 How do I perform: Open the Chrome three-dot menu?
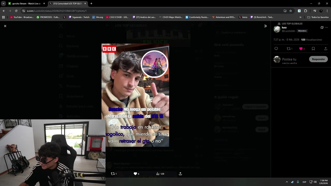327,11
